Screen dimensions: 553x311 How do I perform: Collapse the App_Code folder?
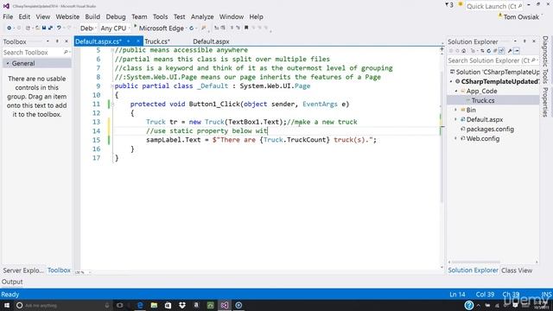click(456, 91)
